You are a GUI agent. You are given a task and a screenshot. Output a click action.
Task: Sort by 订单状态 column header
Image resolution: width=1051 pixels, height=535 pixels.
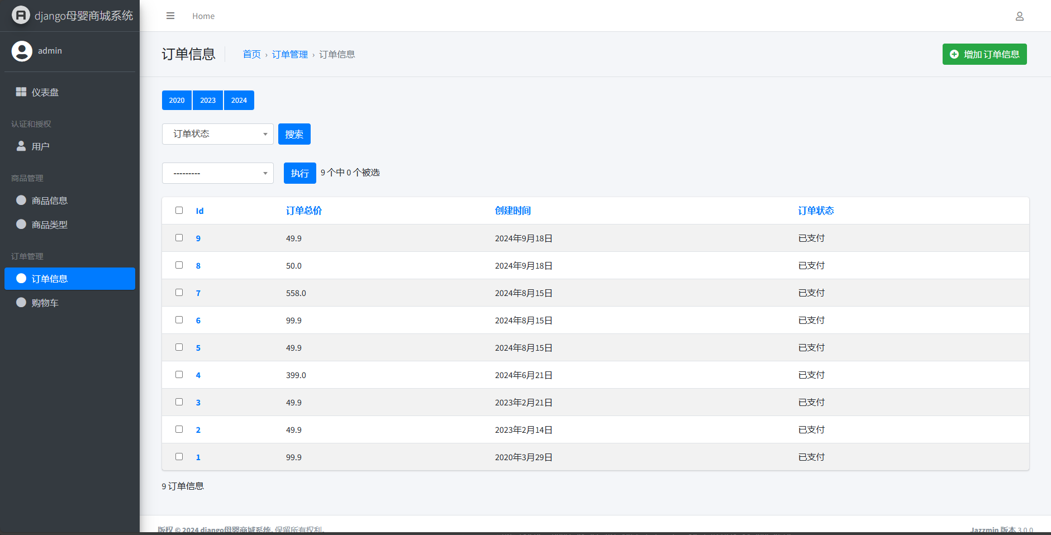[x=816, y=211]
